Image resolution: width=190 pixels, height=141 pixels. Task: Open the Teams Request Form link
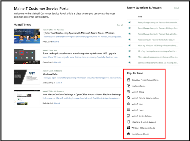click(140, 134)
